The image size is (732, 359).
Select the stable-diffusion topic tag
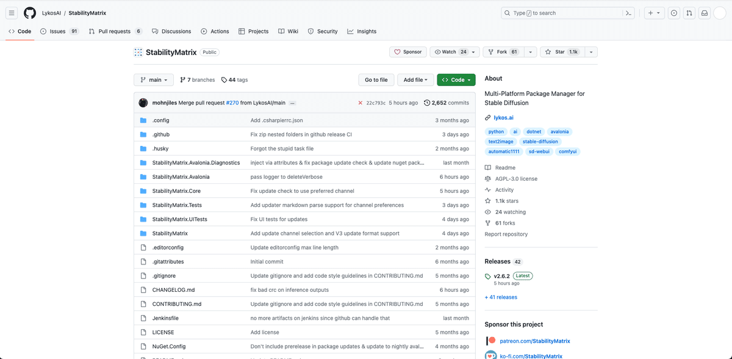coord(540,142)
